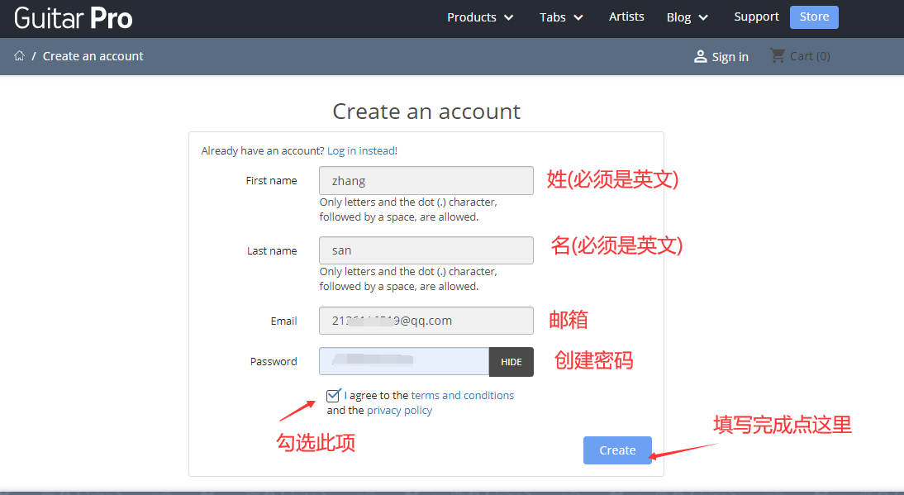Follow the 'Log in instead' link
This screenshot has width=904, height=495.
click(x=361, y=150)
